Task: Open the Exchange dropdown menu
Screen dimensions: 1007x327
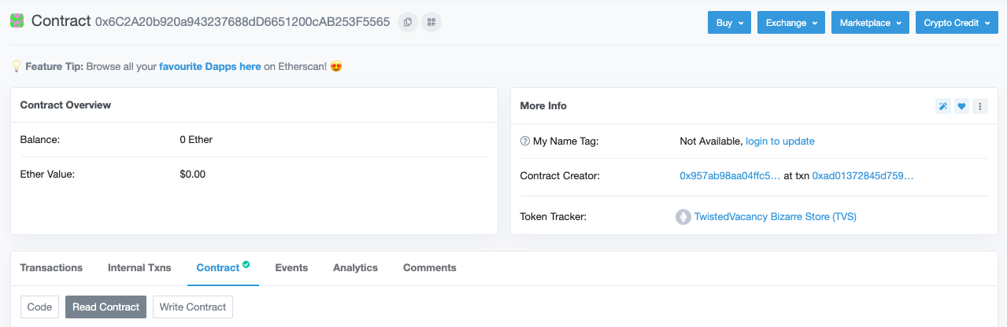Action: click(791, 23)
